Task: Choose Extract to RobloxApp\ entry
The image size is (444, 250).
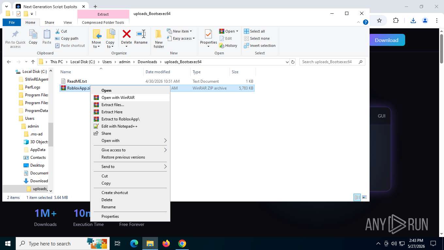Action: click(x=130, y=119)
